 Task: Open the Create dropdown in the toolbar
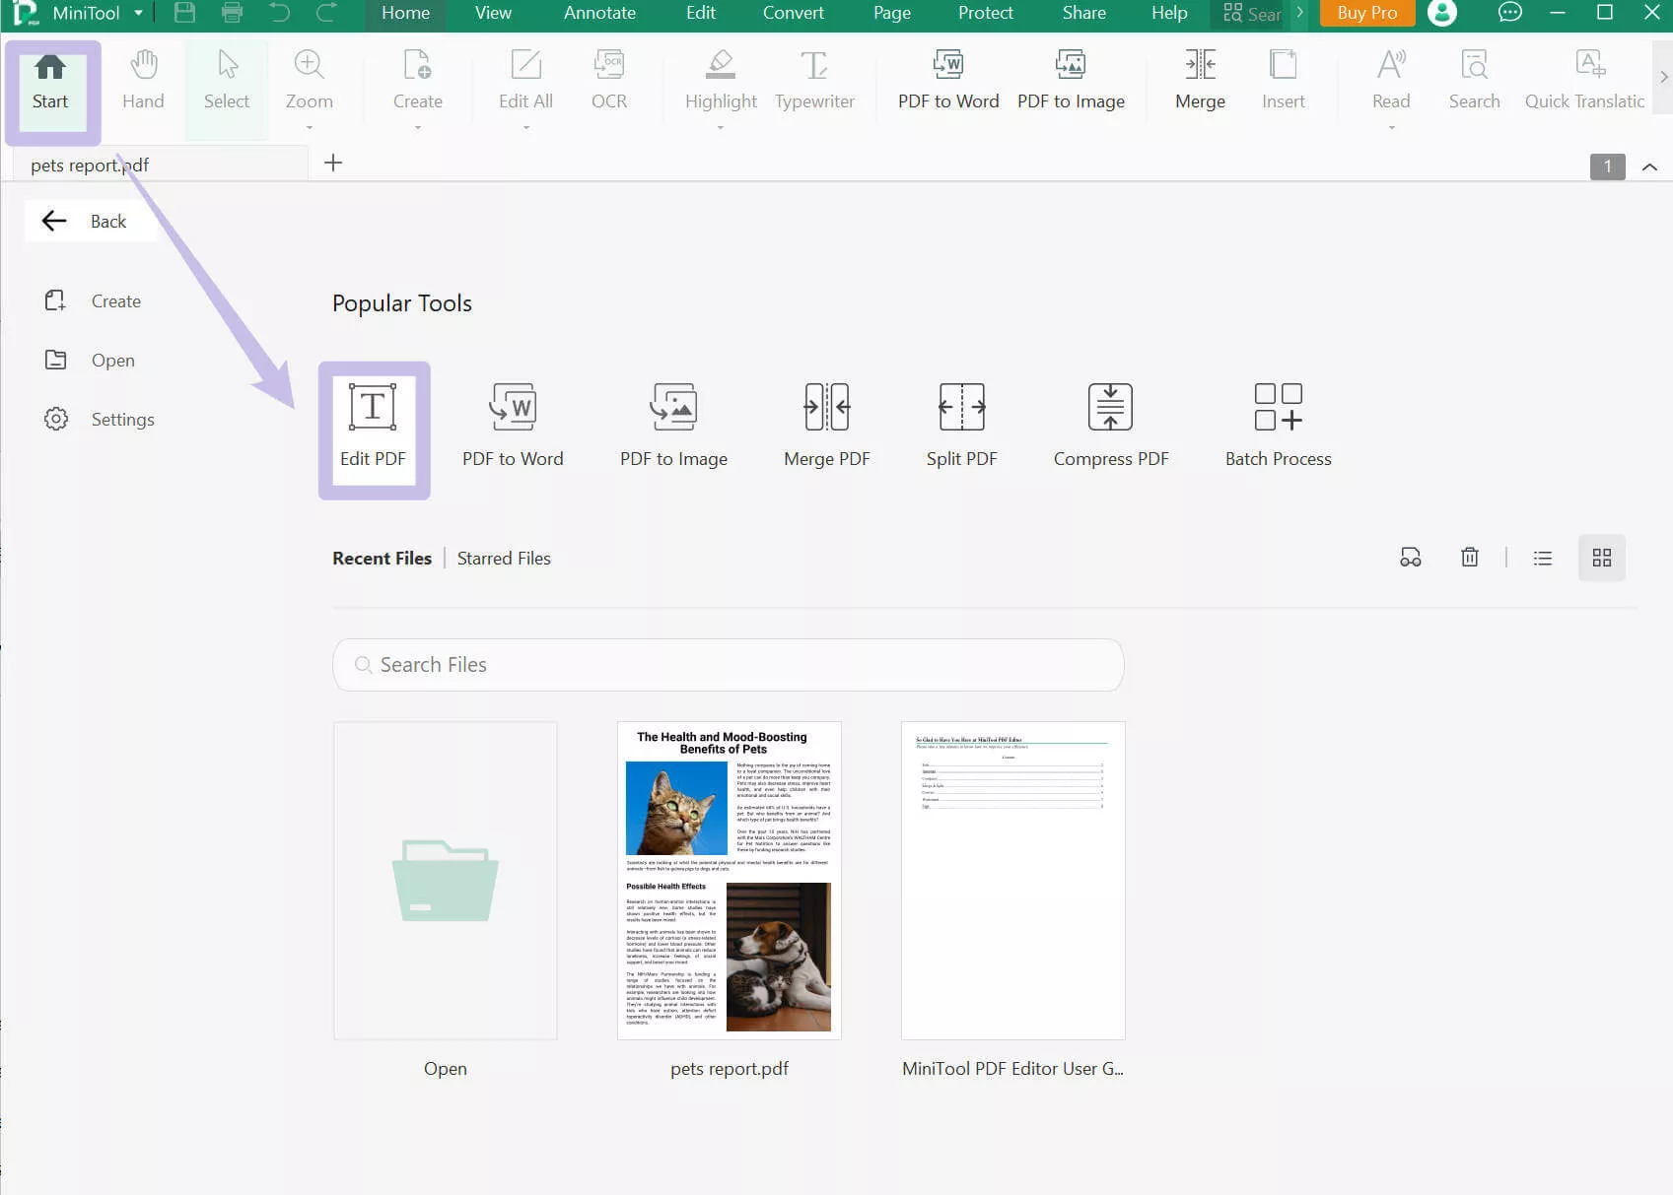pyautogui.click(x=417, y=126)
